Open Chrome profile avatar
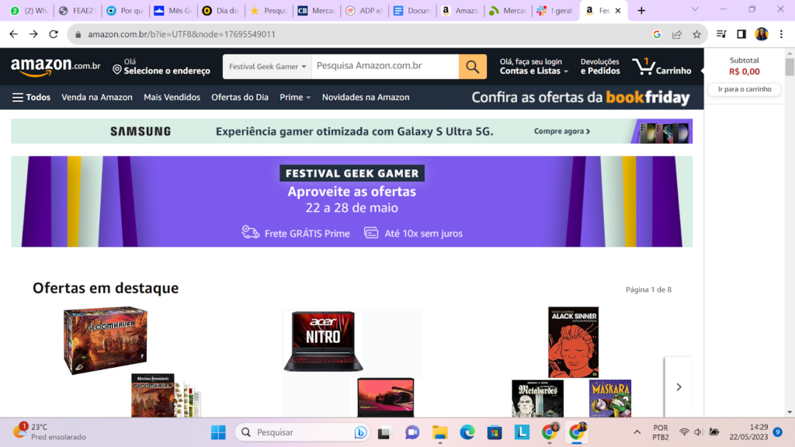This screenshot has height=447, width=795. [x=762, y=34]
